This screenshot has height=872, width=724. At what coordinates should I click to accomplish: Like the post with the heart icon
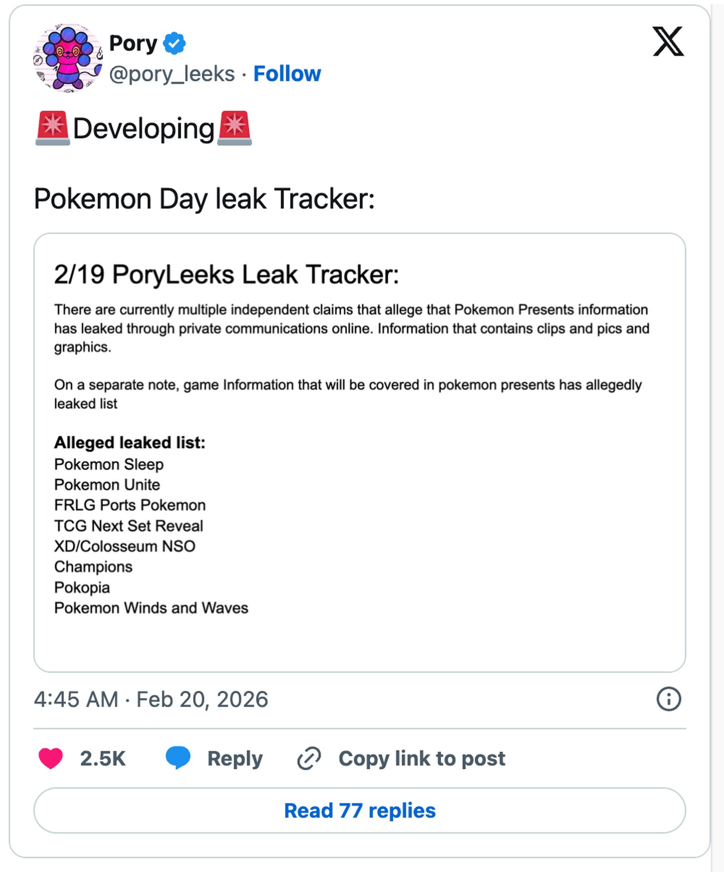(x=51, y=758)
